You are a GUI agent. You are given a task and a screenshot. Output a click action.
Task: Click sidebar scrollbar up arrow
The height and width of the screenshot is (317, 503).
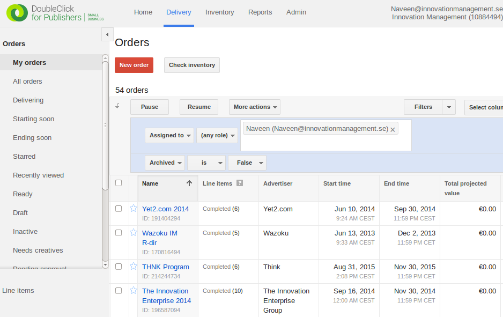pos(105,58)
